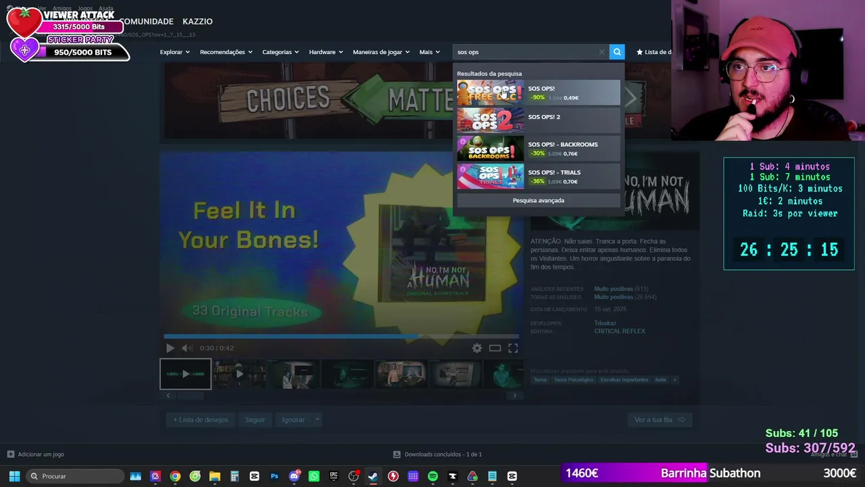Screen dimensions: 865x487
Task: Expand the Mais menu
Action: (x=429, y=52)
